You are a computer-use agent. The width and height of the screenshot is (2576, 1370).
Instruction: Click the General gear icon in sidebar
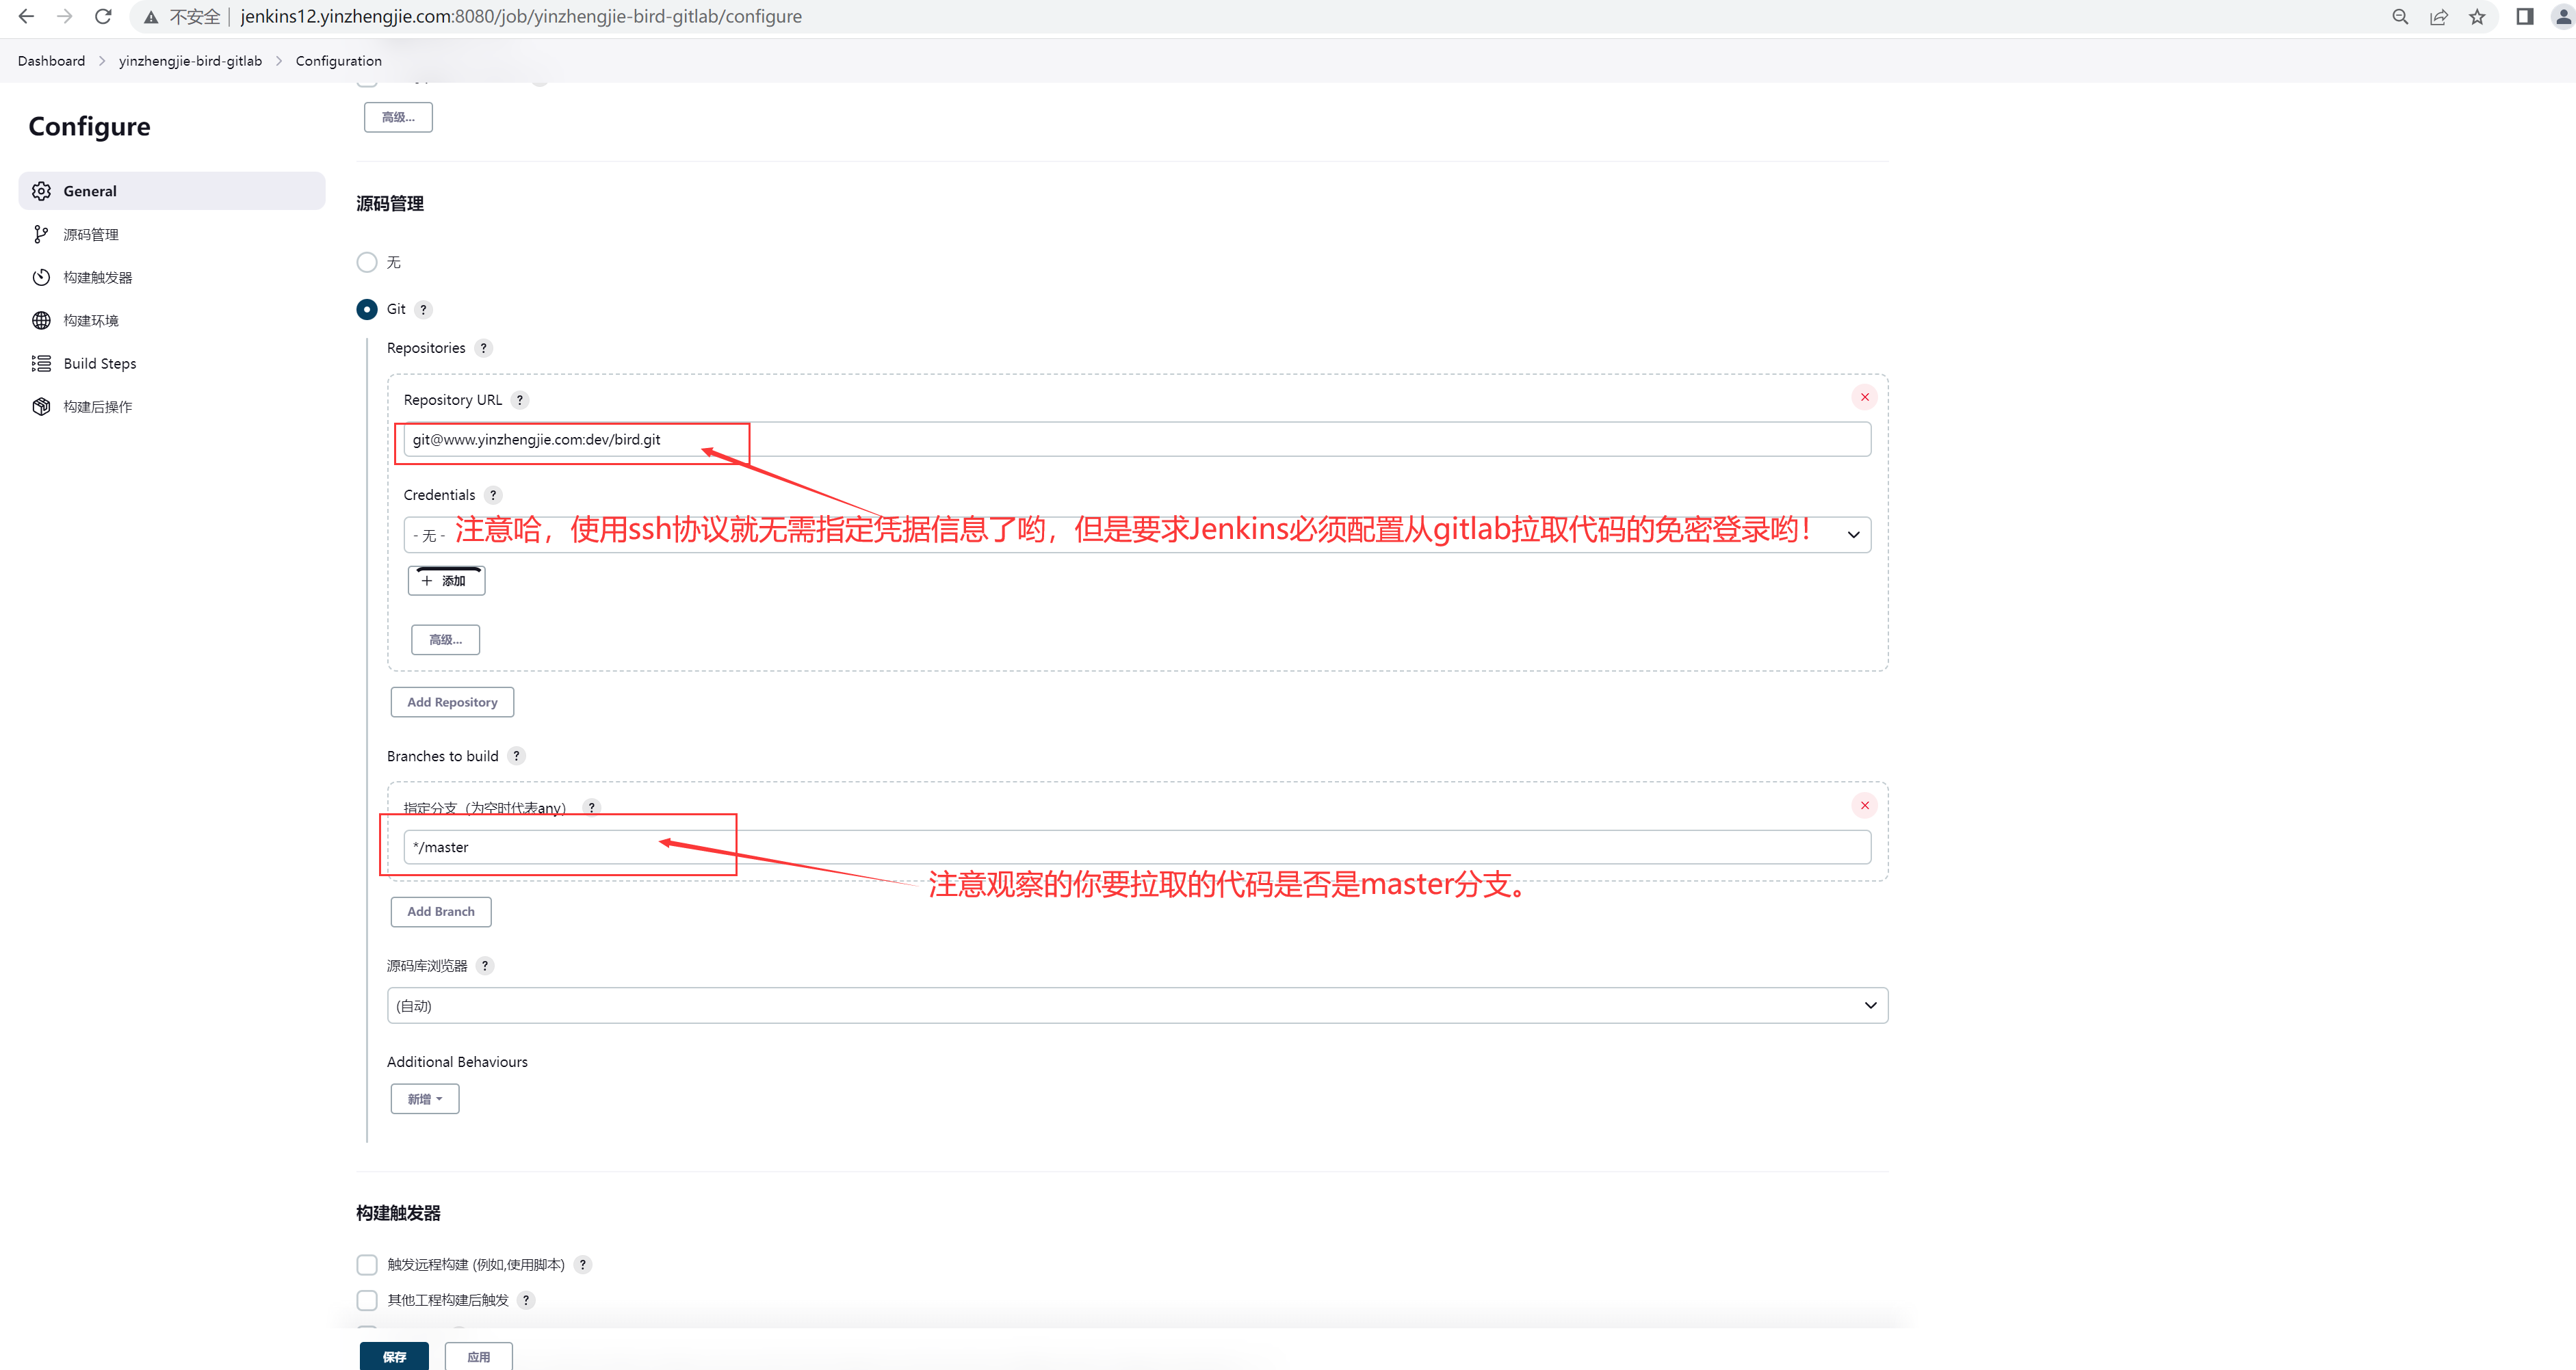[x=41, y=191]
